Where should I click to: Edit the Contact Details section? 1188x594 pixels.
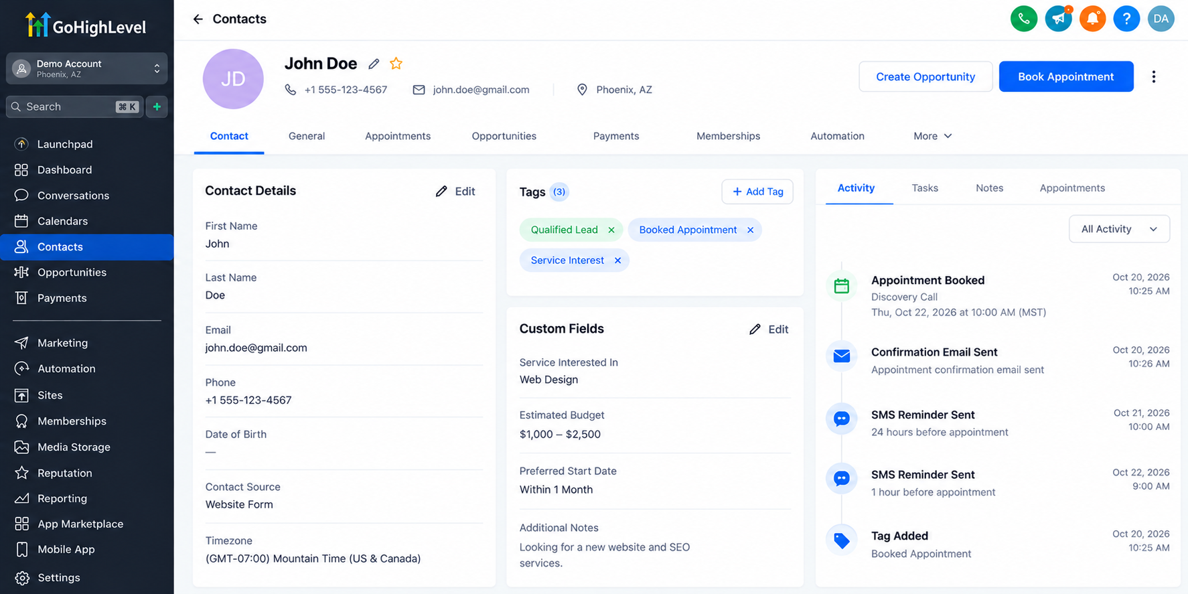(x=455, y=192)
